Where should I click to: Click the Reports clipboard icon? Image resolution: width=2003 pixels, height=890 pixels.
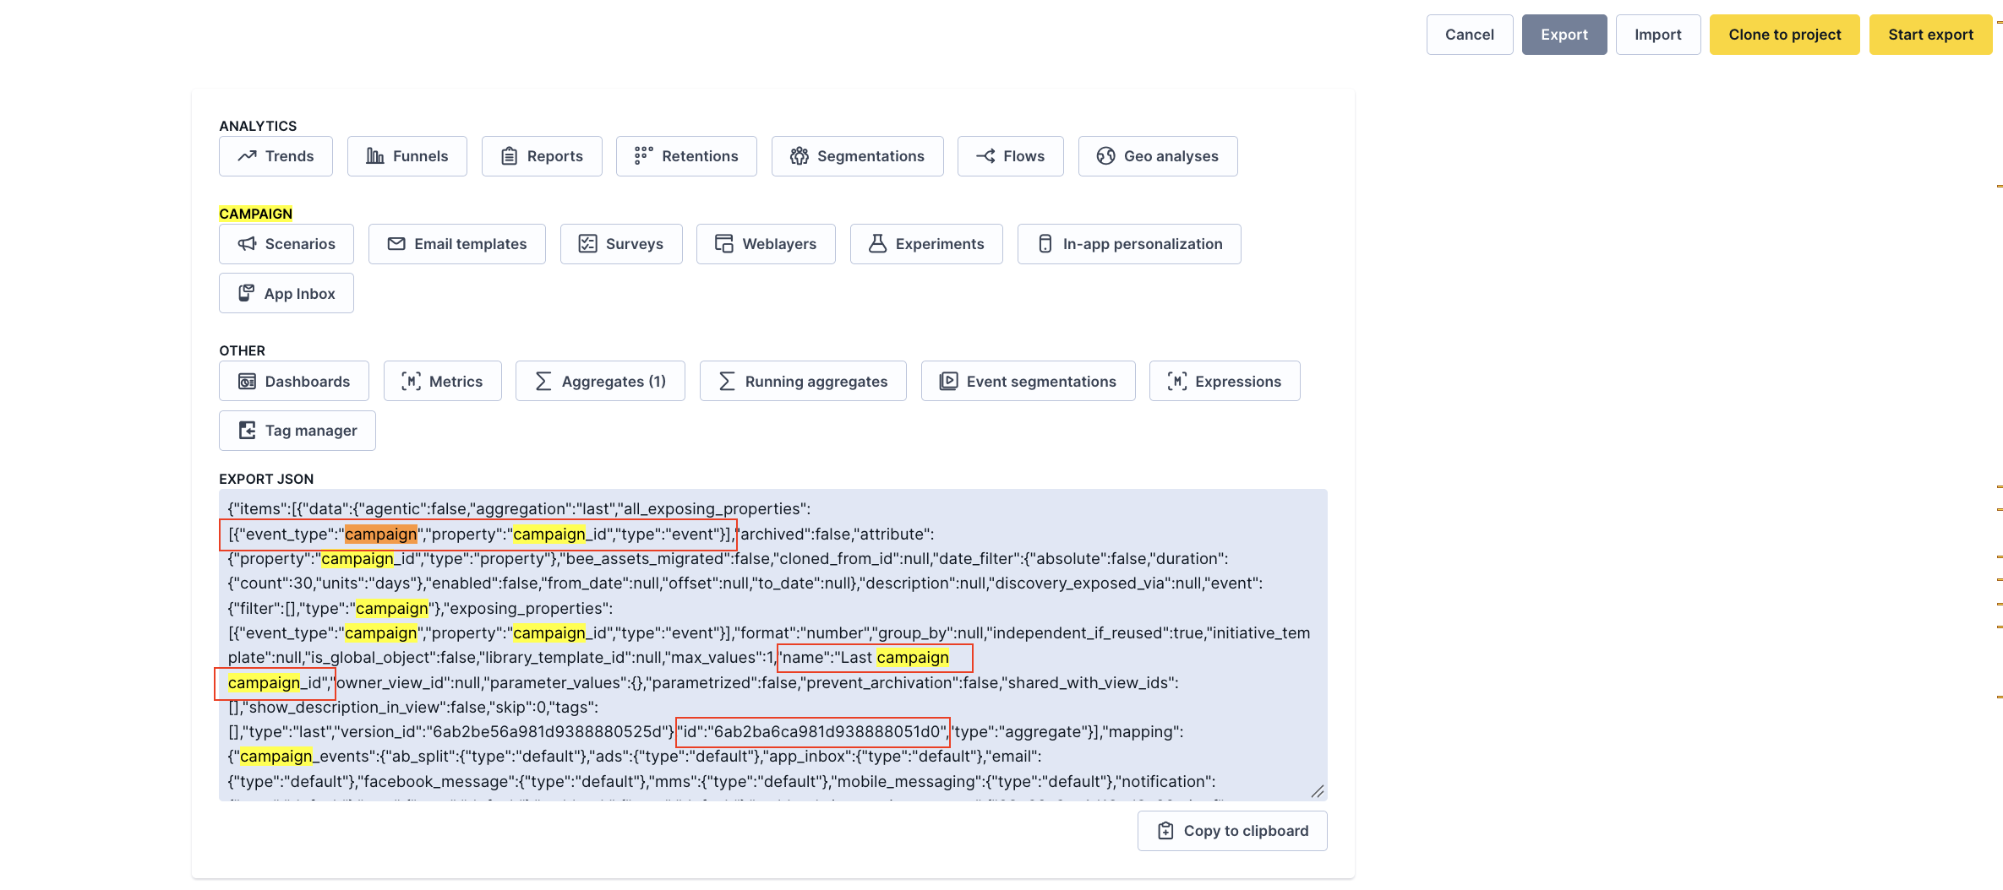point(509,156)
